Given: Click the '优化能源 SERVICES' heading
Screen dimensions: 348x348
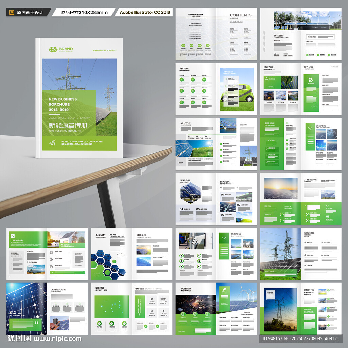Looking at the screenshot, I should tap(186, 290).
